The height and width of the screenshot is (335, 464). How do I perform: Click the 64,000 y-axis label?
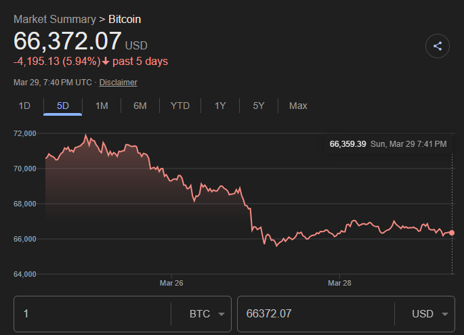[x=25, y=274]
